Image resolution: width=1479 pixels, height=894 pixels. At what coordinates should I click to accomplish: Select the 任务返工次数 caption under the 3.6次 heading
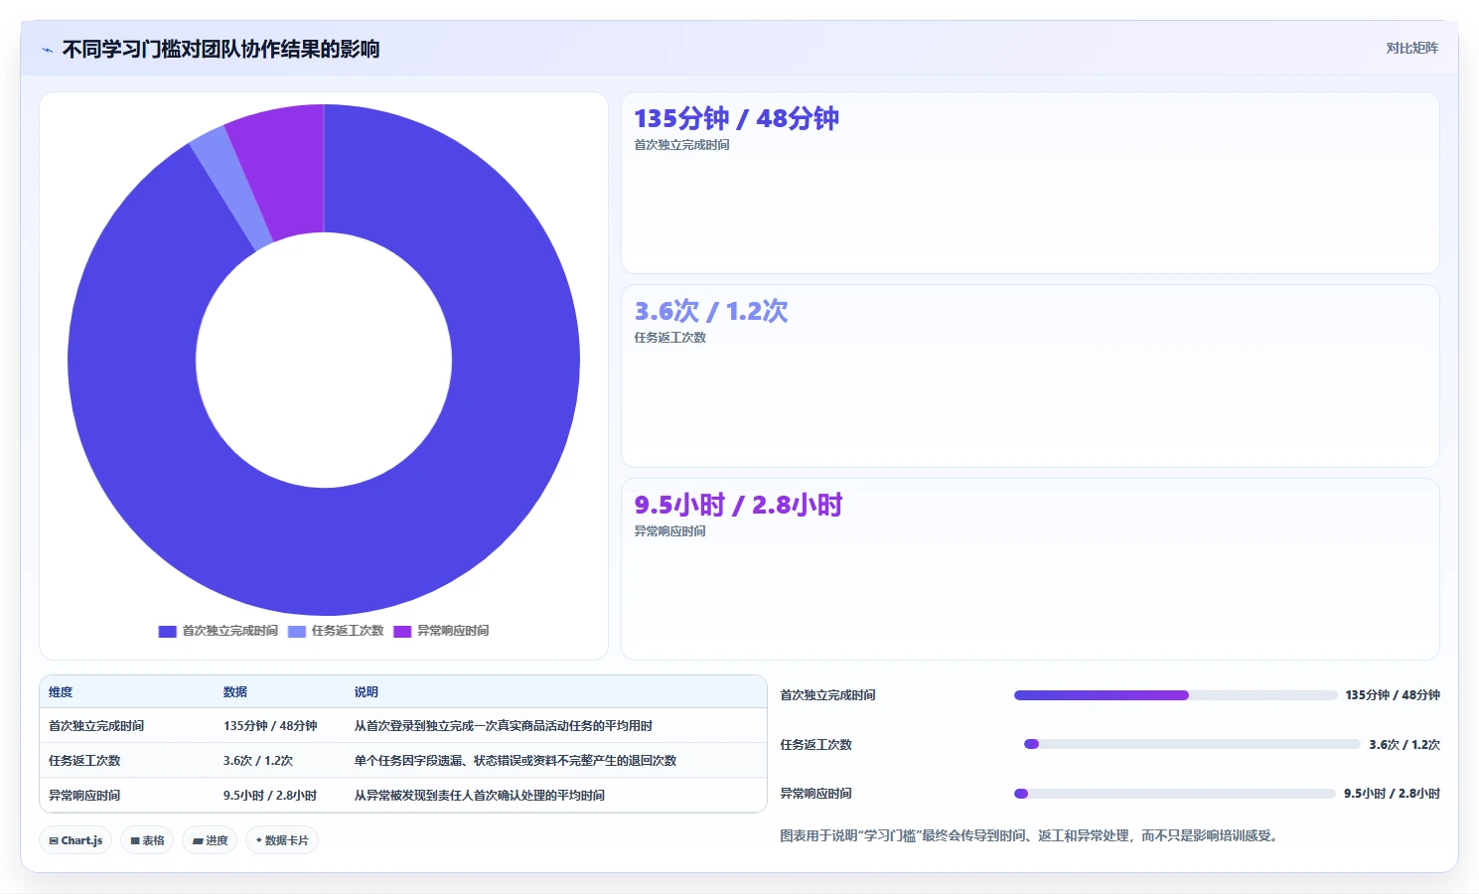[669, 338]
